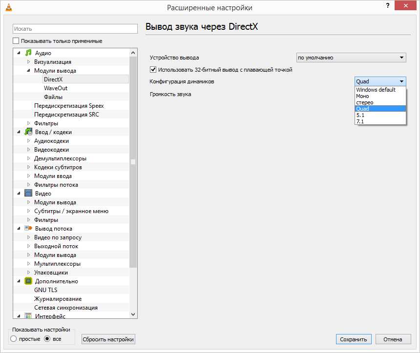Expand the 'Аудиокодеки' tree node
This screenshot has height=353, width=420.
pyautogui.click(x=29, y=141)
